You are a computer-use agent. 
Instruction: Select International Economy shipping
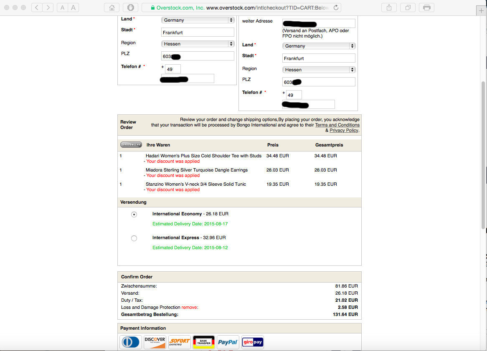[x=134, y=214]
